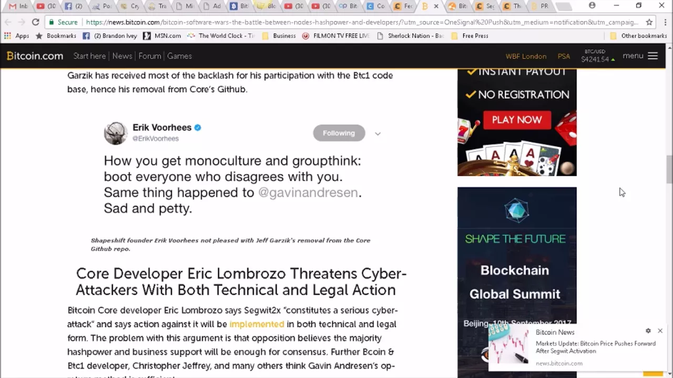The width and height of the screenshot is (673, 378).
Task: Open the @gavinandresen mention
Action: click(x=308, y=192)
